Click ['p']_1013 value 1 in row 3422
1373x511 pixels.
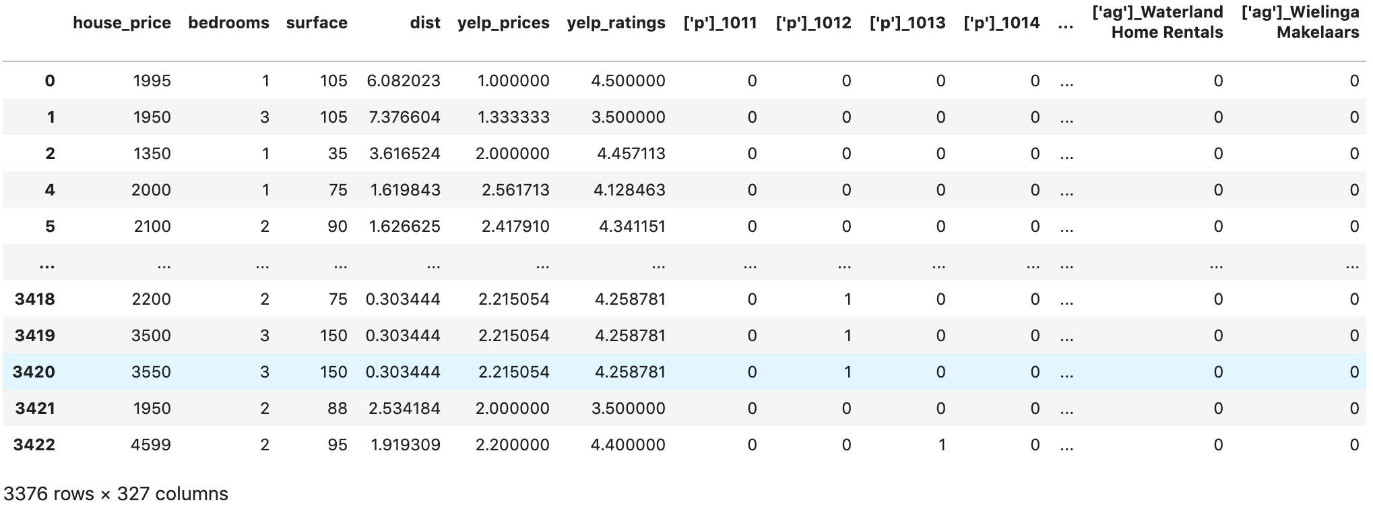pyautogui.click(x=942, y=445)
